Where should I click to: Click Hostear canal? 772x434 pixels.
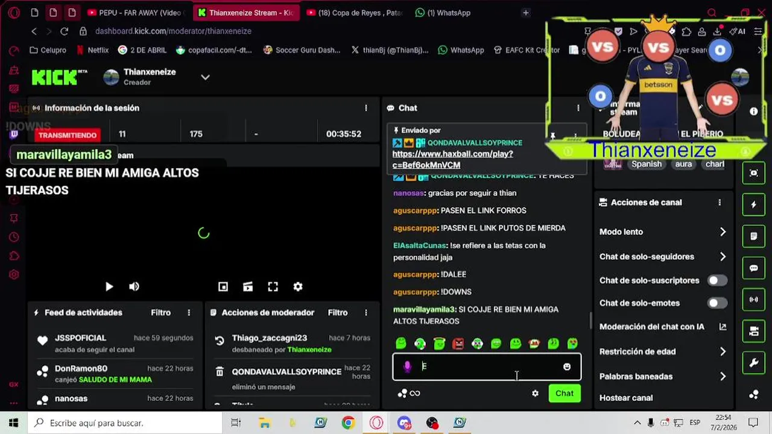tap(626, 398)
